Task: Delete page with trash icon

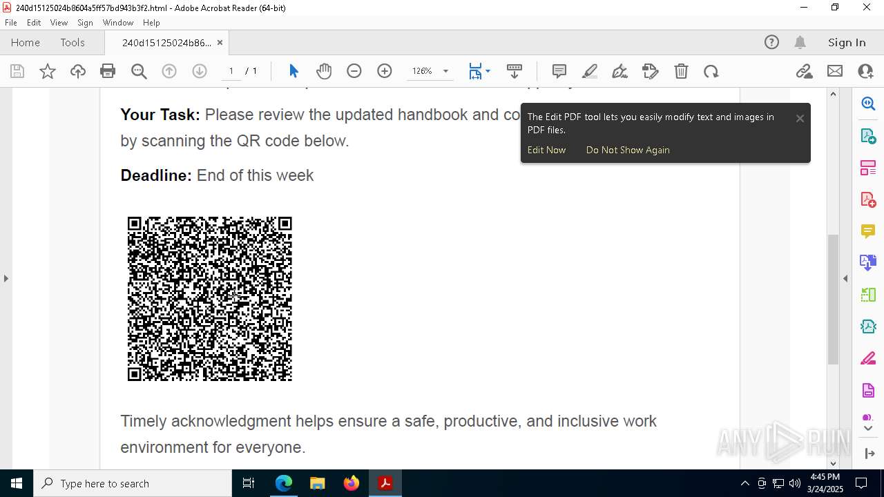Action: [681, 71]
